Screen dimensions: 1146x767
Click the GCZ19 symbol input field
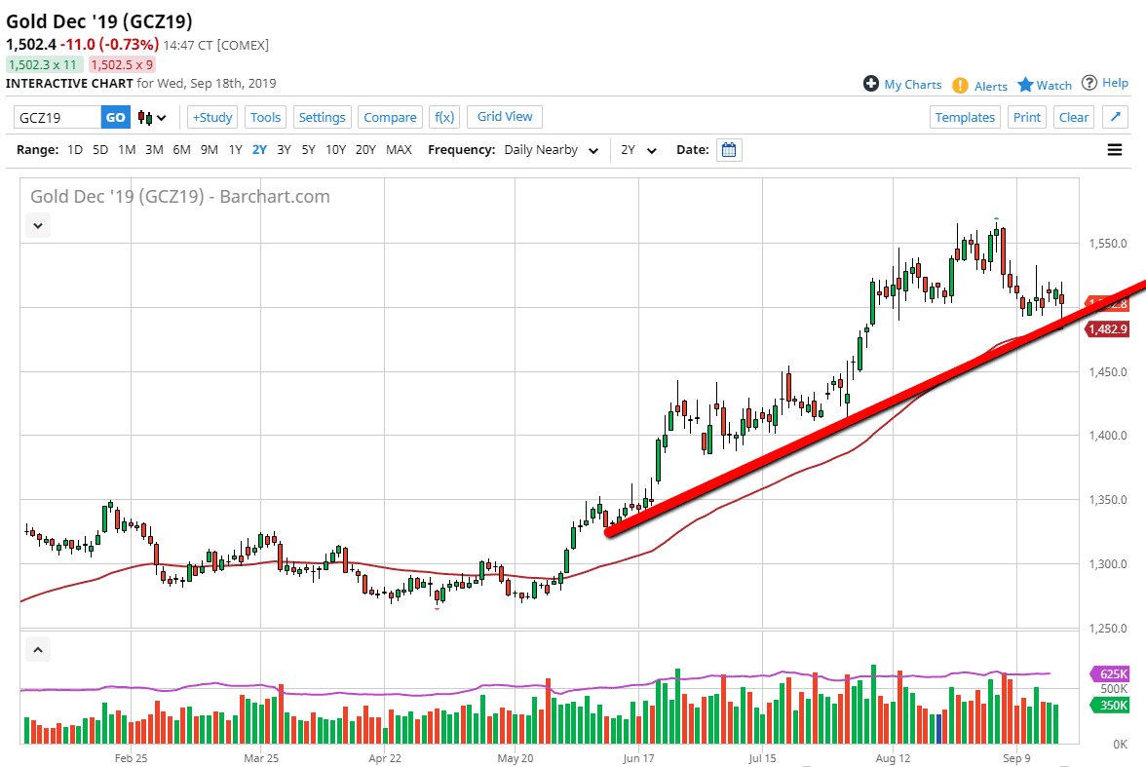click(x=57, y=117)
